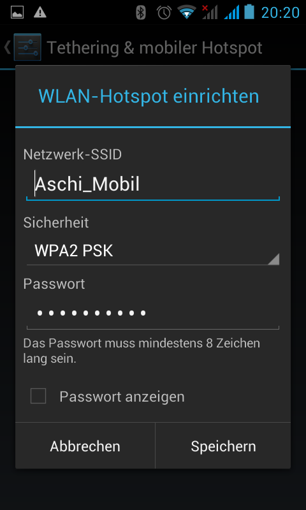Tap the back chevron beside settings icon
Viewport: 306px width, 510px height.
(x=7, y=47)
